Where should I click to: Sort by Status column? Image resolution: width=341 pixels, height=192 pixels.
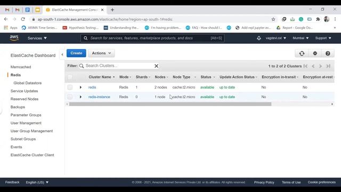click(208, 77)
